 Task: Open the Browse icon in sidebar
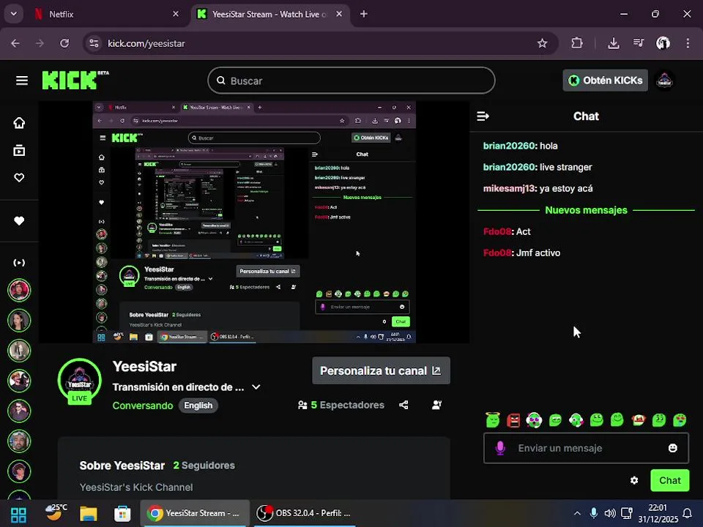point(19,151)
